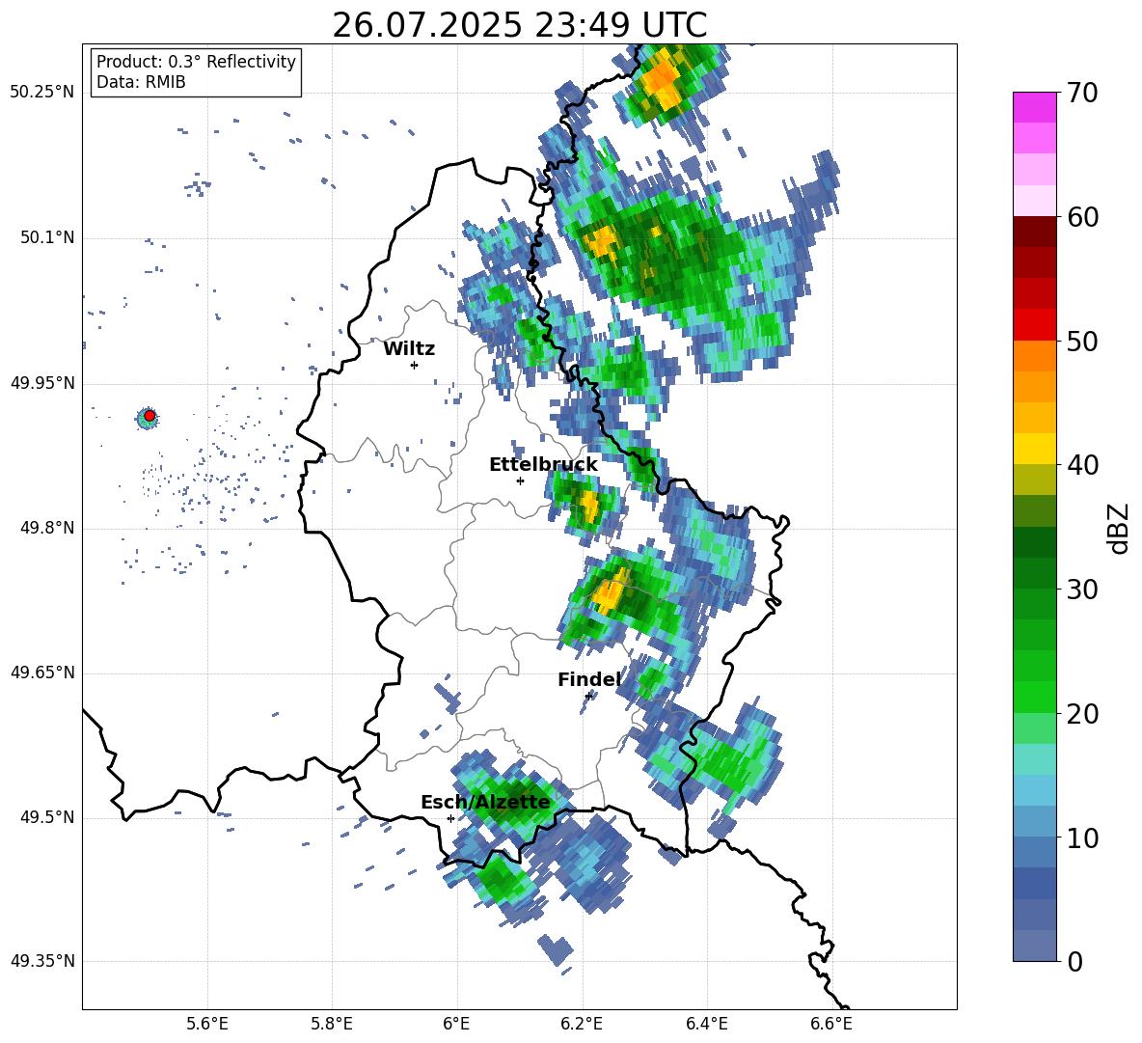The image size is (1142, 1043).
Task: Click the 49.5°N latitude label
Action: pos(48,817)
